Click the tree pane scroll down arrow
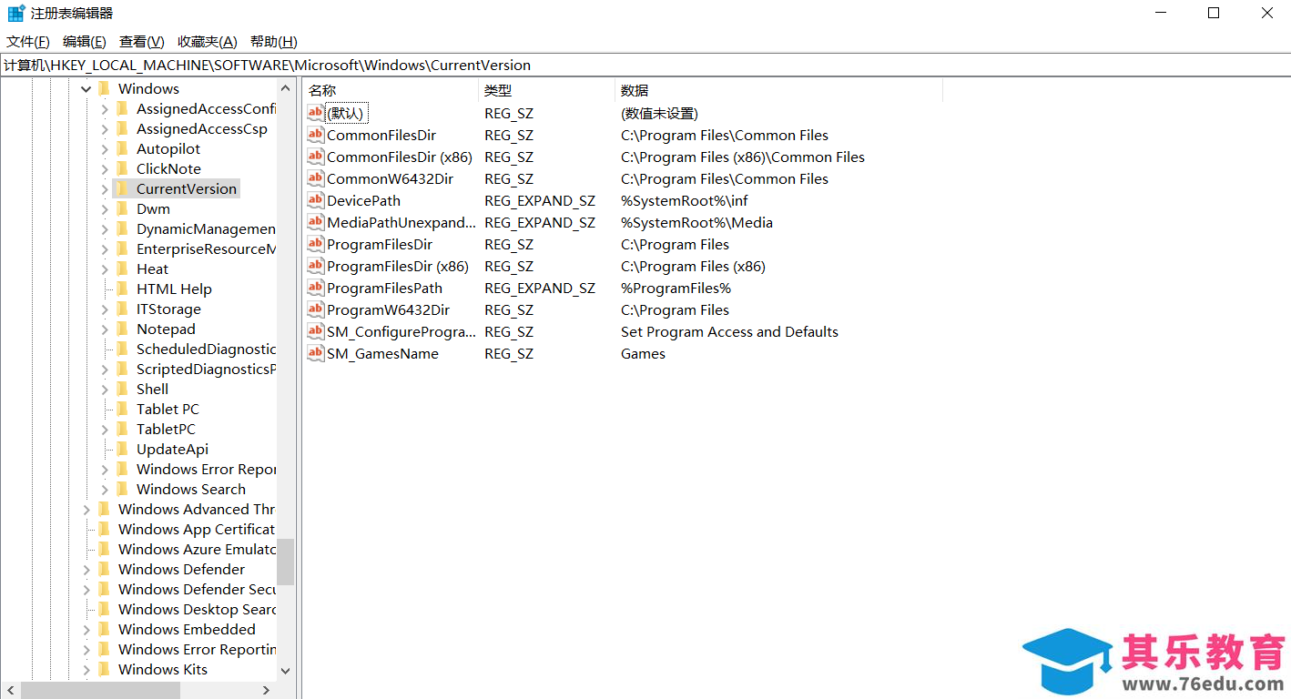The width and height of the screenshot is (1291, 699). (286, 671)
